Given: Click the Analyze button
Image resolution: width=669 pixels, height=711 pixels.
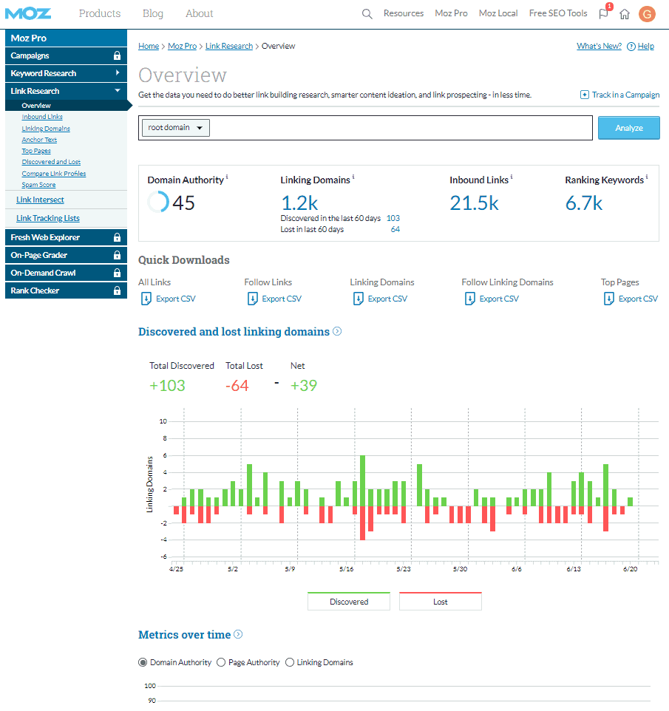Looking at the screenshot, I should coord(628,128).
